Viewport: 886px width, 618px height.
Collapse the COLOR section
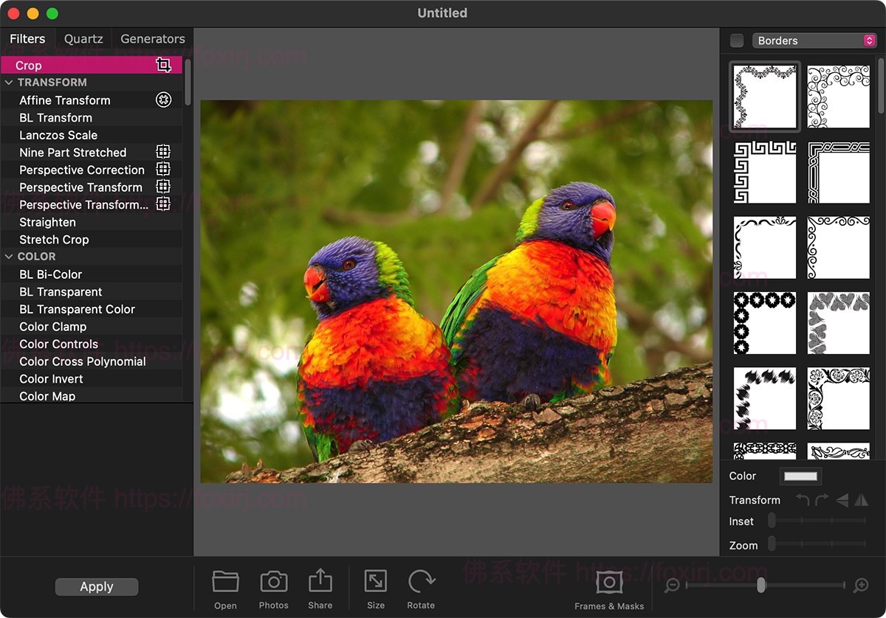point(10,256)
